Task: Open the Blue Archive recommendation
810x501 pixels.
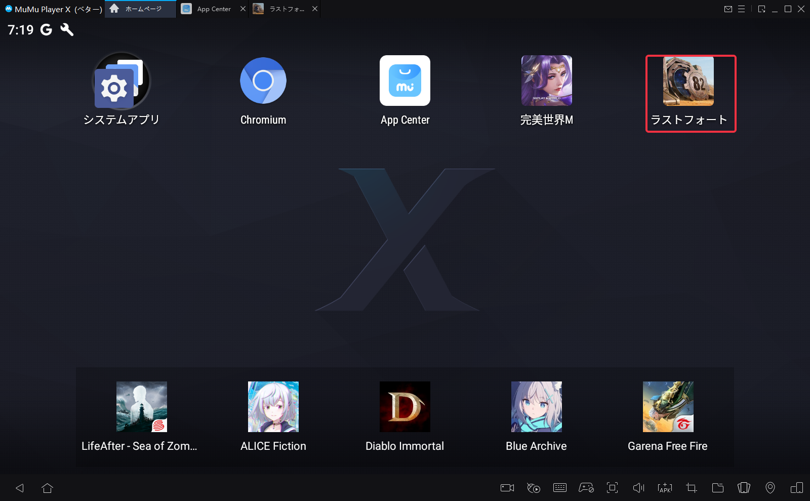Action: [537, 407]
